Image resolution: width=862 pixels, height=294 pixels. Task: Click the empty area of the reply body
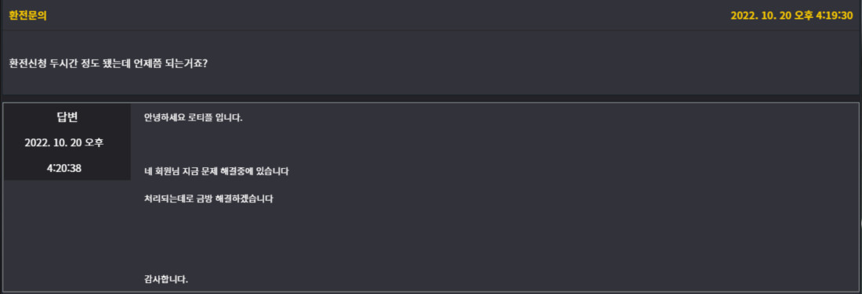tap(494, 236)
